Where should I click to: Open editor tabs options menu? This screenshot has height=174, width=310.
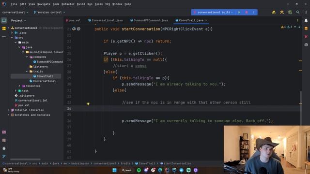297,20
